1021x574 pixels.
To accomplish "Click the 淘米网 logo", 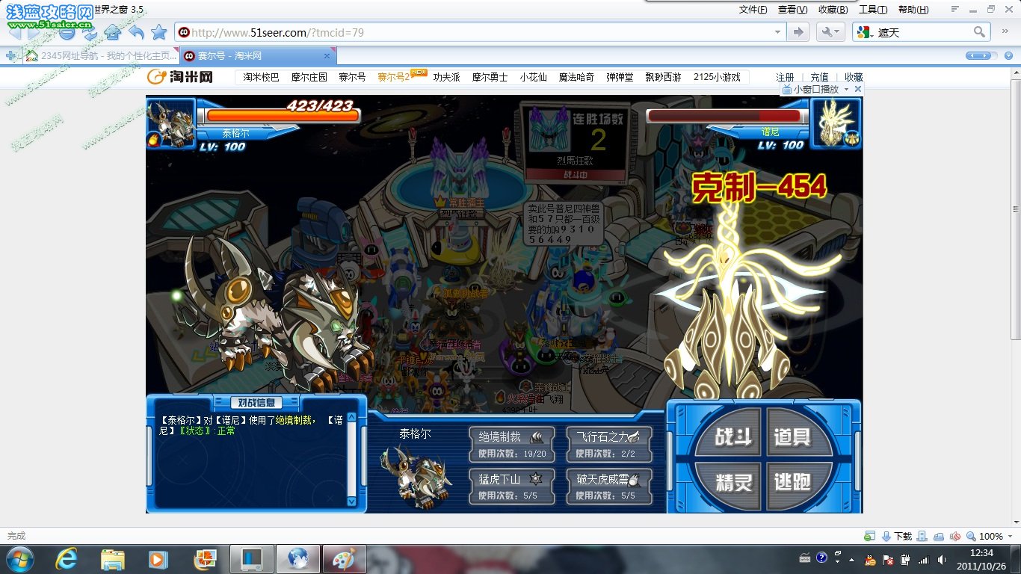I will click(x=180, y=76).
